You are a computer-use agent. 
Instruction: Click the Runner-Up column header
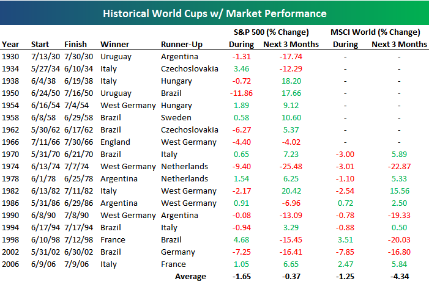tap(182, 44)
